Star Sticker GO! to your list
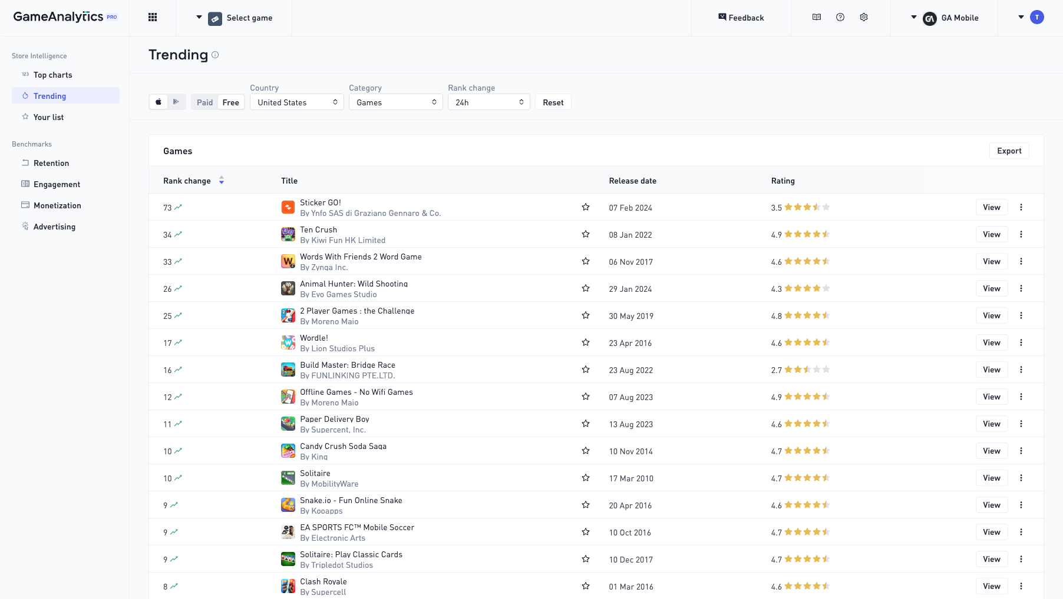This screenshot has width=1063, height=599. (586, 207)
